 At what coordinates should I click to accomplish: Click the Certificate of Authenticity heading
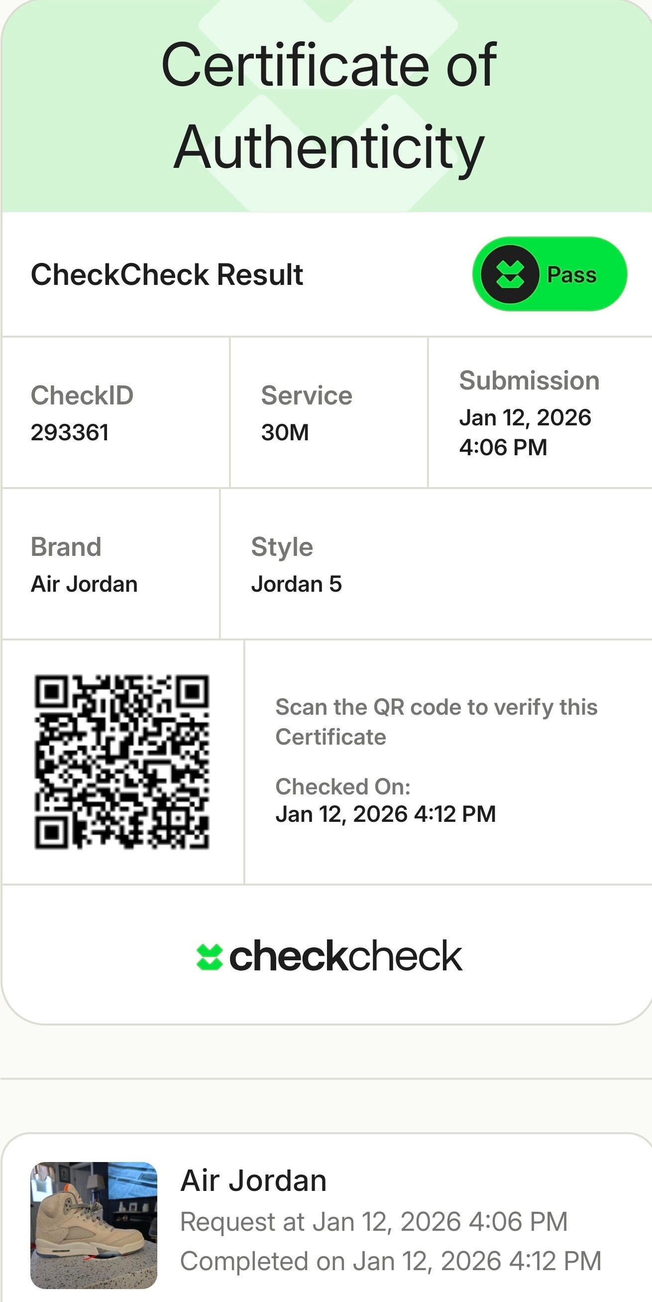pyautogui.click(x=329, y=106)
